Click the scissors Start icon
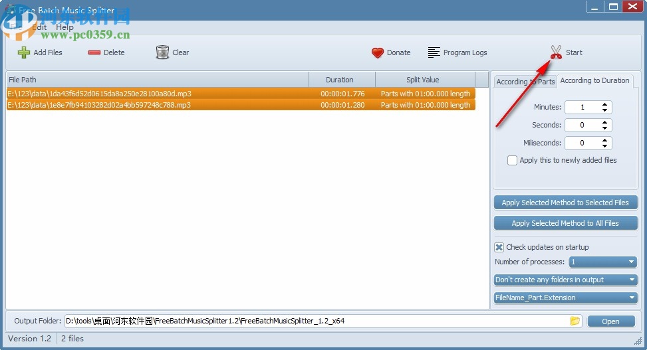The width and height of the screenshot is (647, 350). [556, 52]
